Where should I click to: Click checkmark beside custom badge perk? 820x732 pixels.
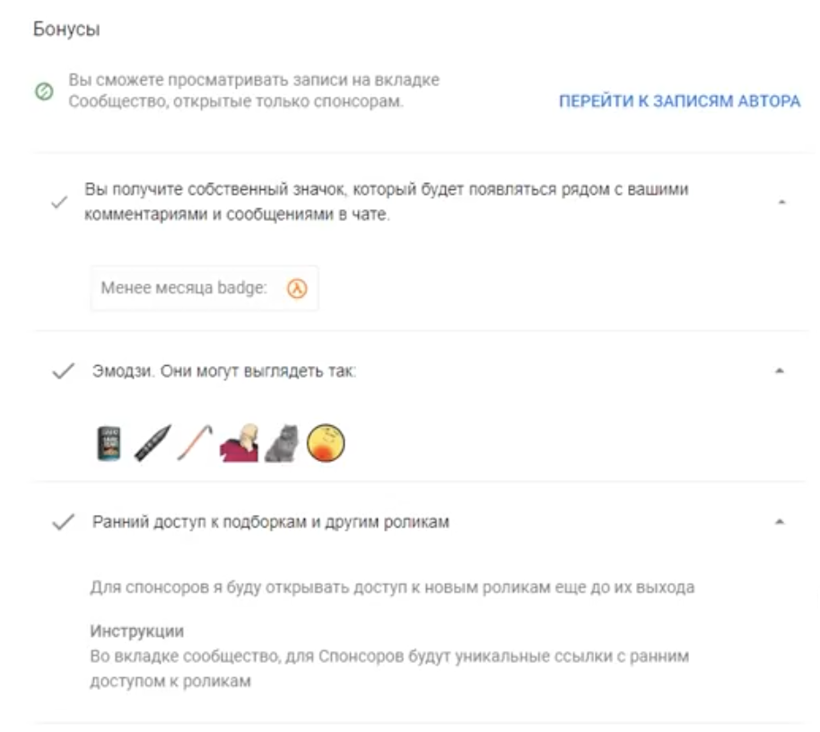pyautogui.click(x=59, y=202)
